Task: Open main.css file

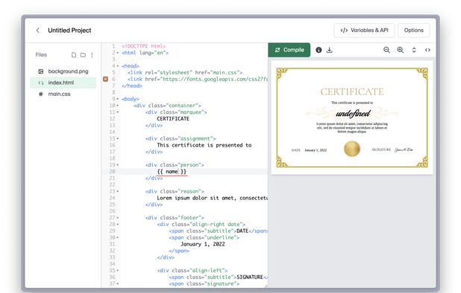Action: tap(63, 94)
